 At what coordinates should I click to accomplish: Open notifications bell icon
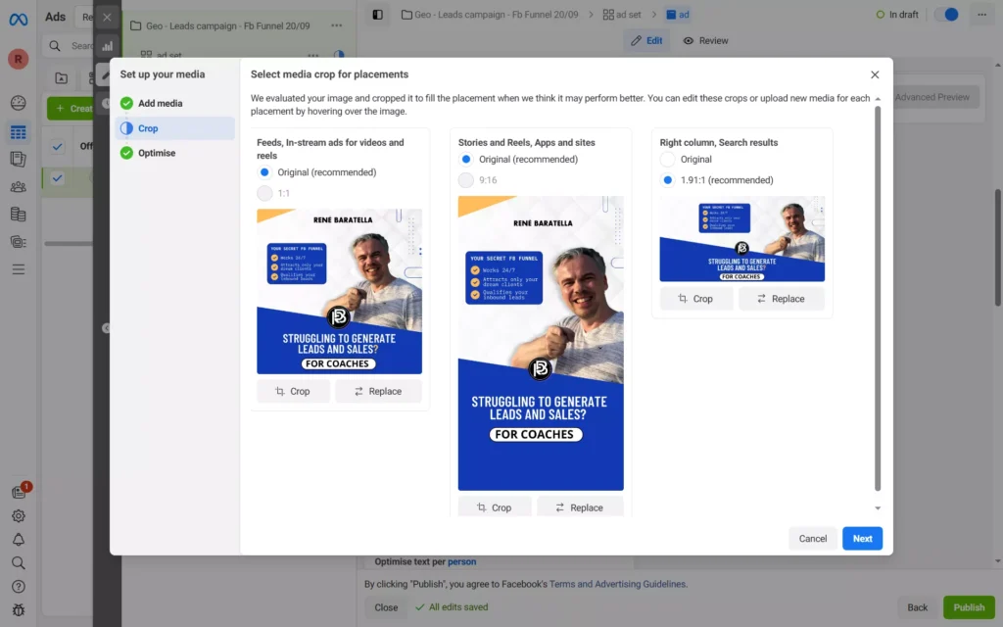[x=18, y=540]
